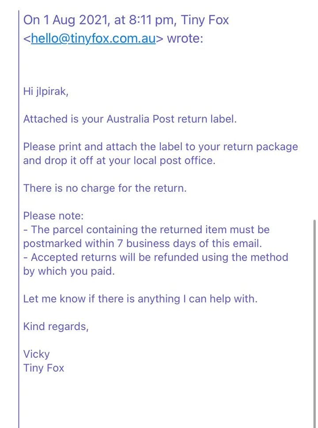Screen dimensions: 318x428
Task: Tap the 'Attached is your Australia Post' sentence
Action: (130, 119)
